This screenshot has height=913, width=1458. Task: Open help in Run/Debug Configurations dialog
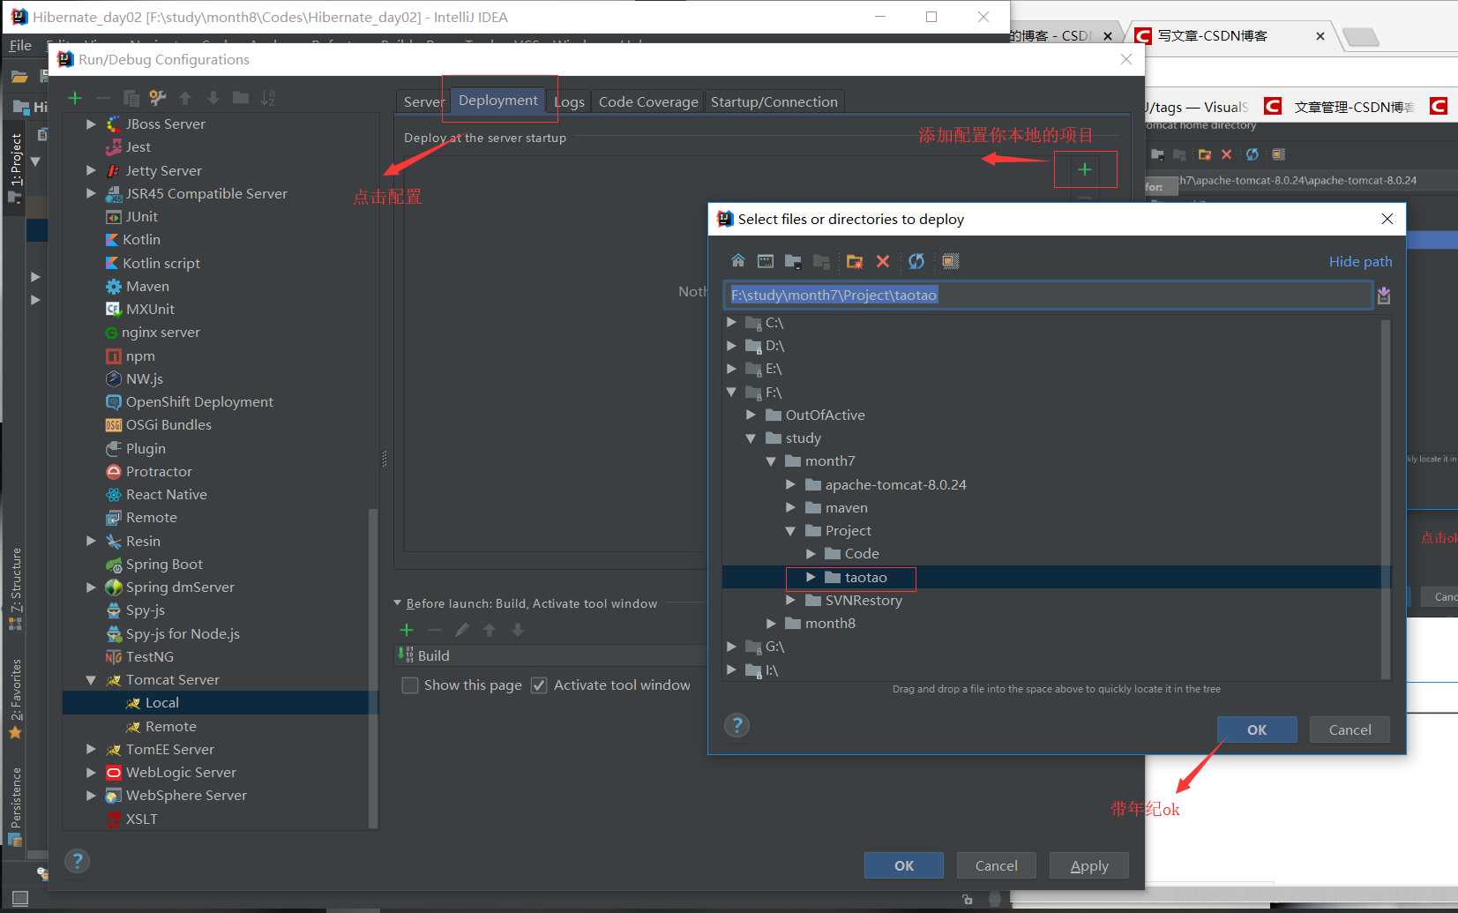78,861
